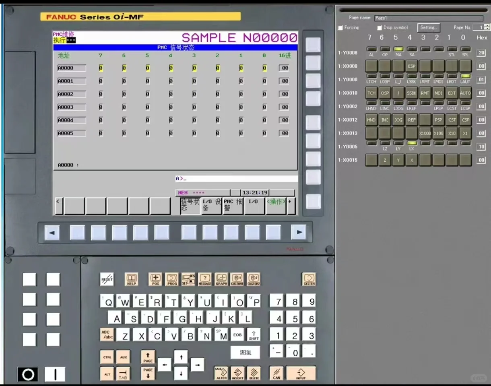Click the right cursor arrow key
Image resolution: width=491 pixels, height=386 pixels.
[197, 365]
